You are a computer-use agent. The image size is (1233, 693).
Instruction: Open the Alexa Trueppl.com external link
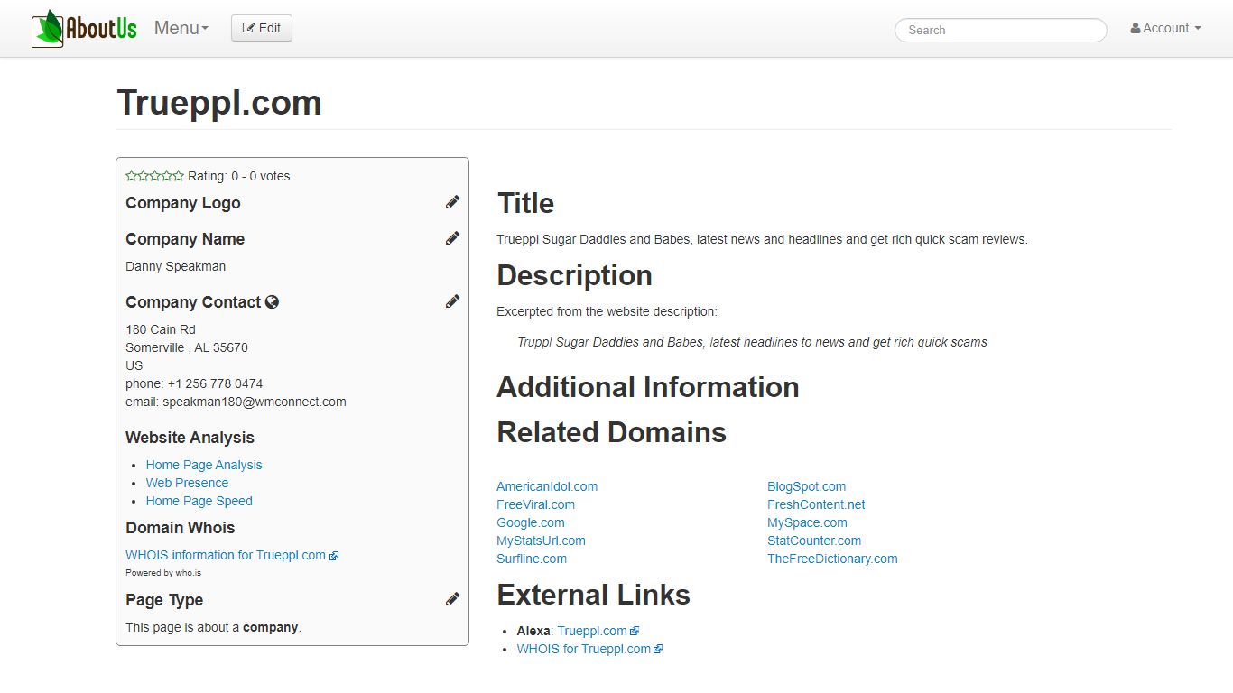click(x=592, y=631)
